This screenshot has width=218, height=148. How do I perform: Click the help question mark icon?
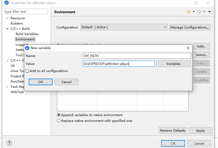tap(9, 143)
